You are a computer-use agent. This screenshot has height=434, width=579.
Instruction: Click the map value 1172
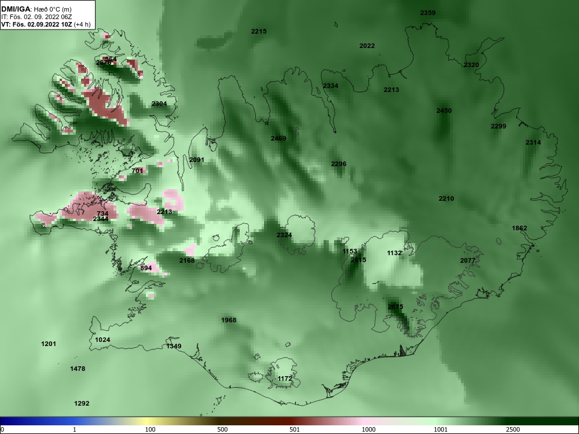tap(285, 378)
